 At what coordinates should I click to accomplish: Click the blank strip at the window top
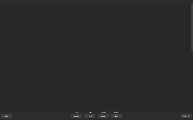coord(95,2)
